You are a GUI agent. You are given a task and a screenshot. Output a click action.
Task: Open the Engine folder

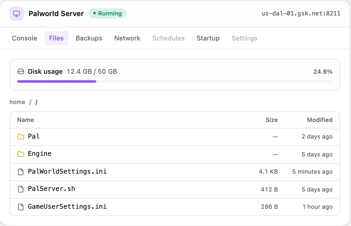tap(40, 154)
